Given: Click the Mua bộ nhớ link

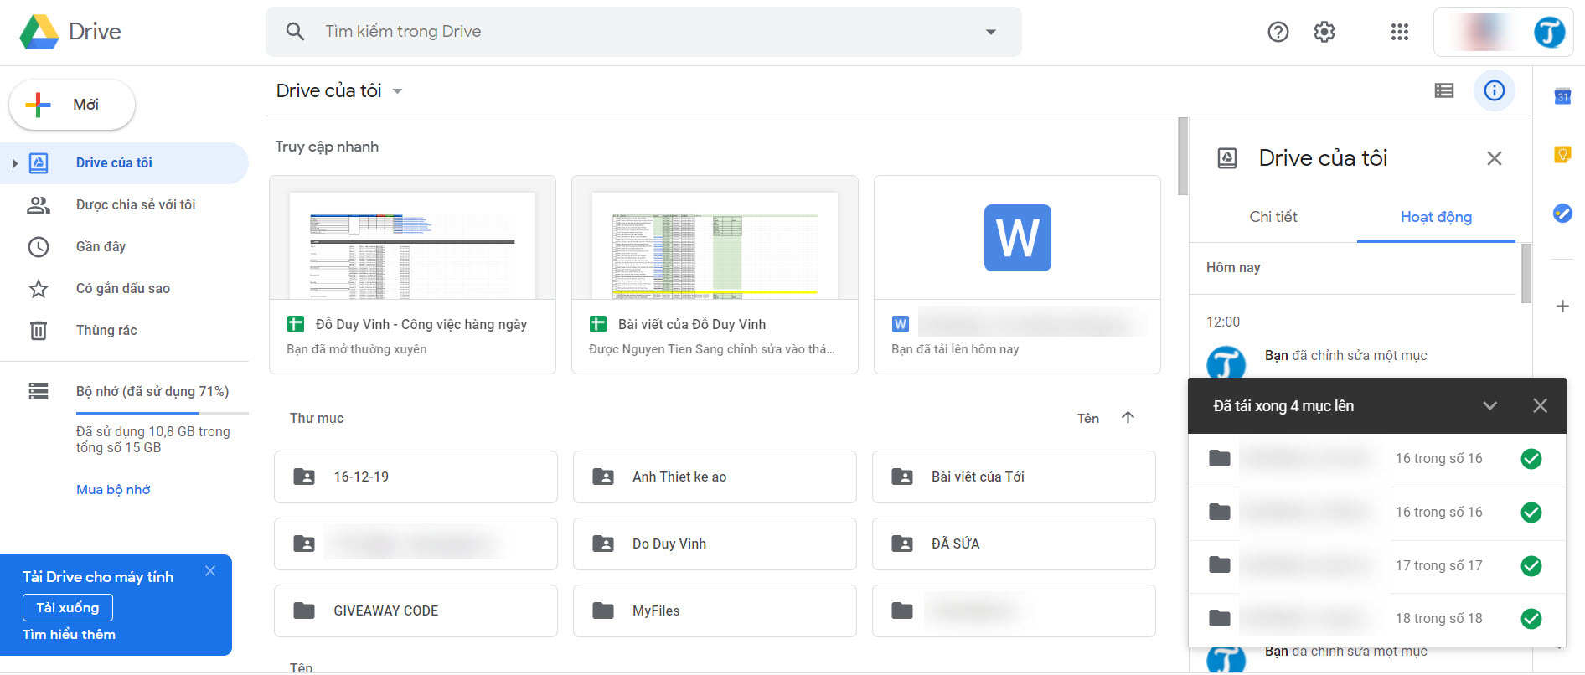Looking at the screenshot, I should [113, 490].
